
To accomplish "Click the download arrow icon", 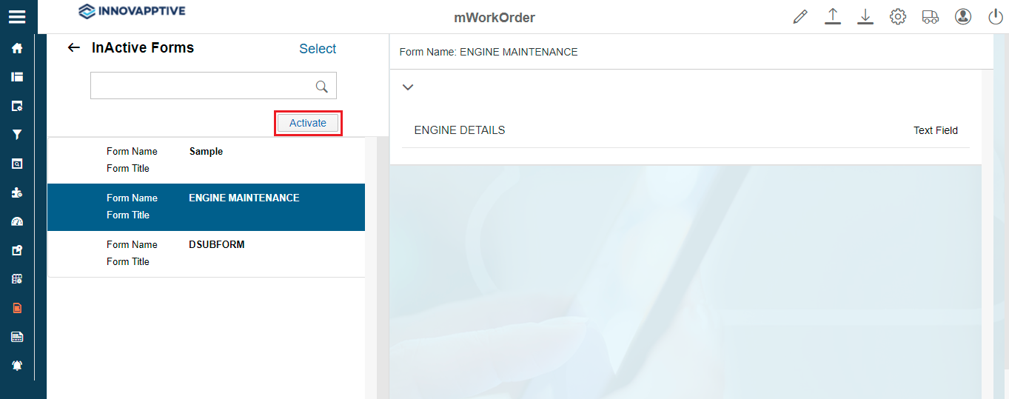I will click(x=865, y=16).
